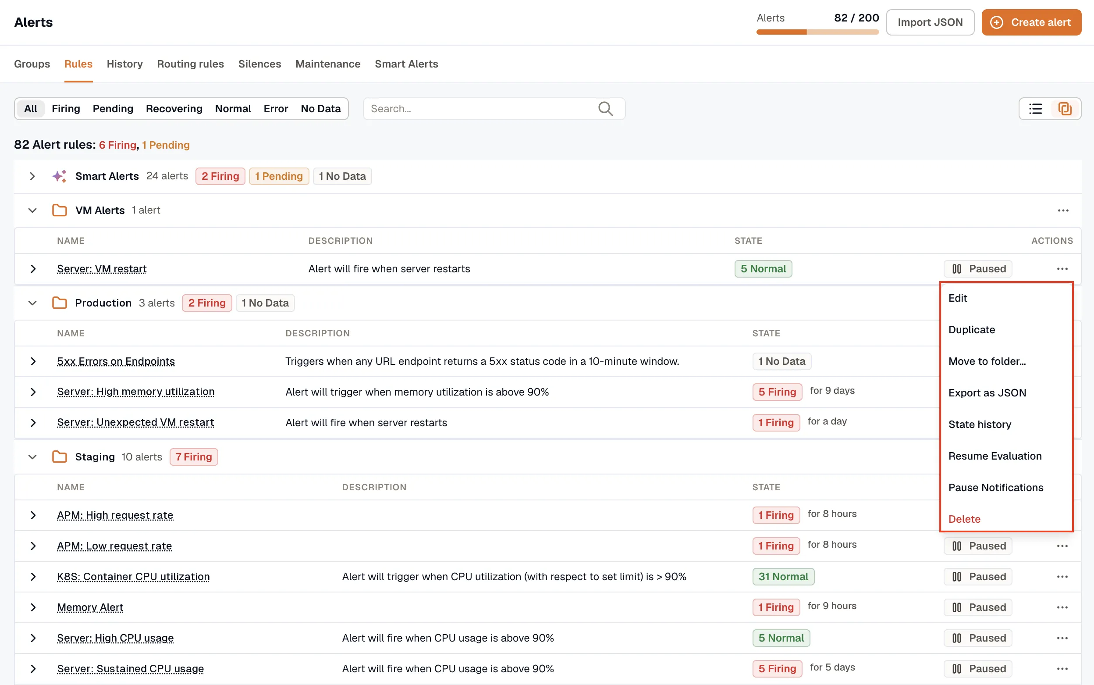Collapse the Staging folder
1094x685 pixels.
(32, 457)
